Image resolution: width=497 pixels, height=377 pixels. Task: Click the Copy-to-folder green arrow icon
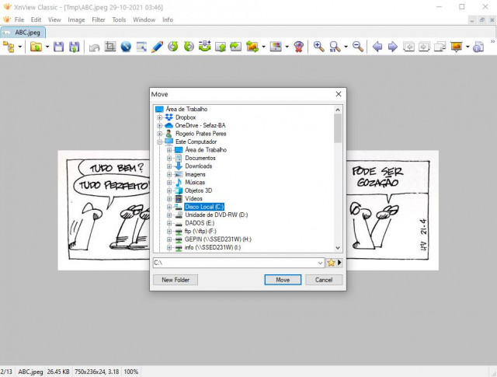pos(236,47)
